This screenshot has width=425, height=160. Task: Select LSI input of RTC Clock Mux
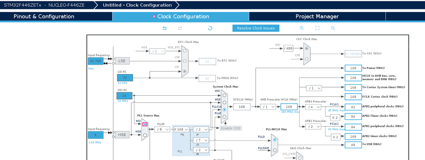185,71
